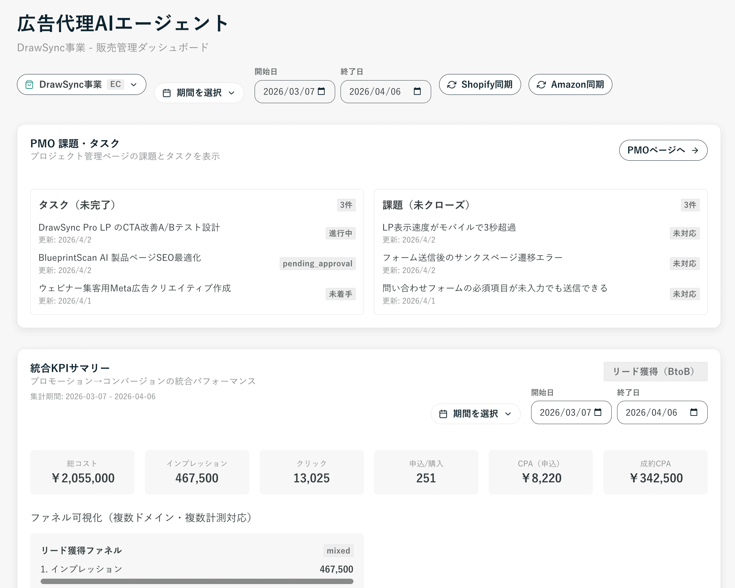Click the calendar icon in the 期間を選択 button

(x=166, y=92)
